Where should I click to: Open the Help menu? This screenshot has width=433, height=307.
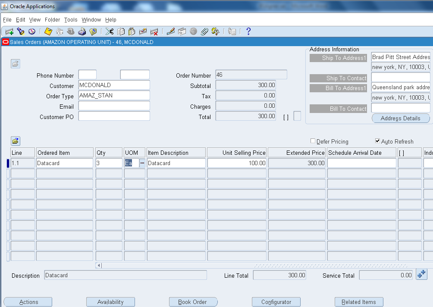pyautogui.click(x=111, y=20)
